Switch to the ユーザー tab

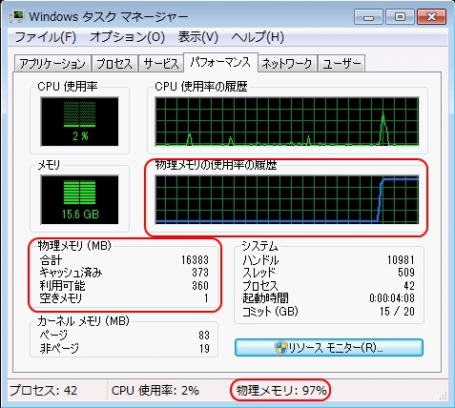click(x=341, y=64)
